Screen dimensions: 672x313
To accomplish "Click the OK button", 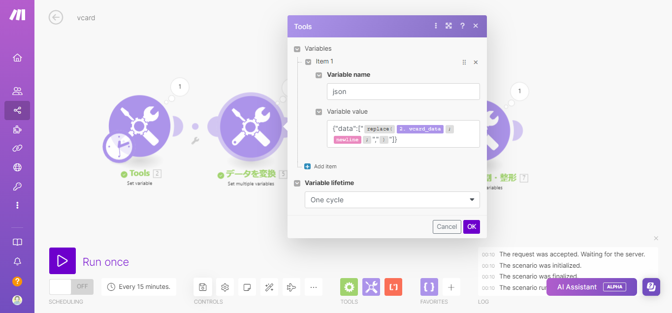I will tap(471, 227).
